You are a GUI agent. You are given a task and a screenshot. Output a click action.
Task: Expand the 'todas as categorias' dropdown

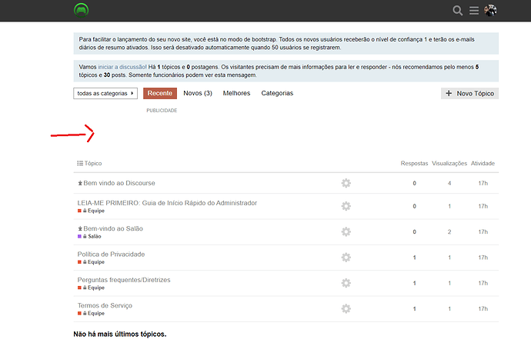point(105,93)
